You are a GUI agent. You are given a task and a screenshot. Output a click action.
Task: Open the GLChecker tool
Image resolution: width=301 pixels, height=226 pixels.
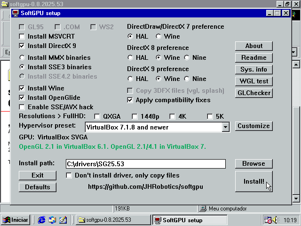point(253,93)
